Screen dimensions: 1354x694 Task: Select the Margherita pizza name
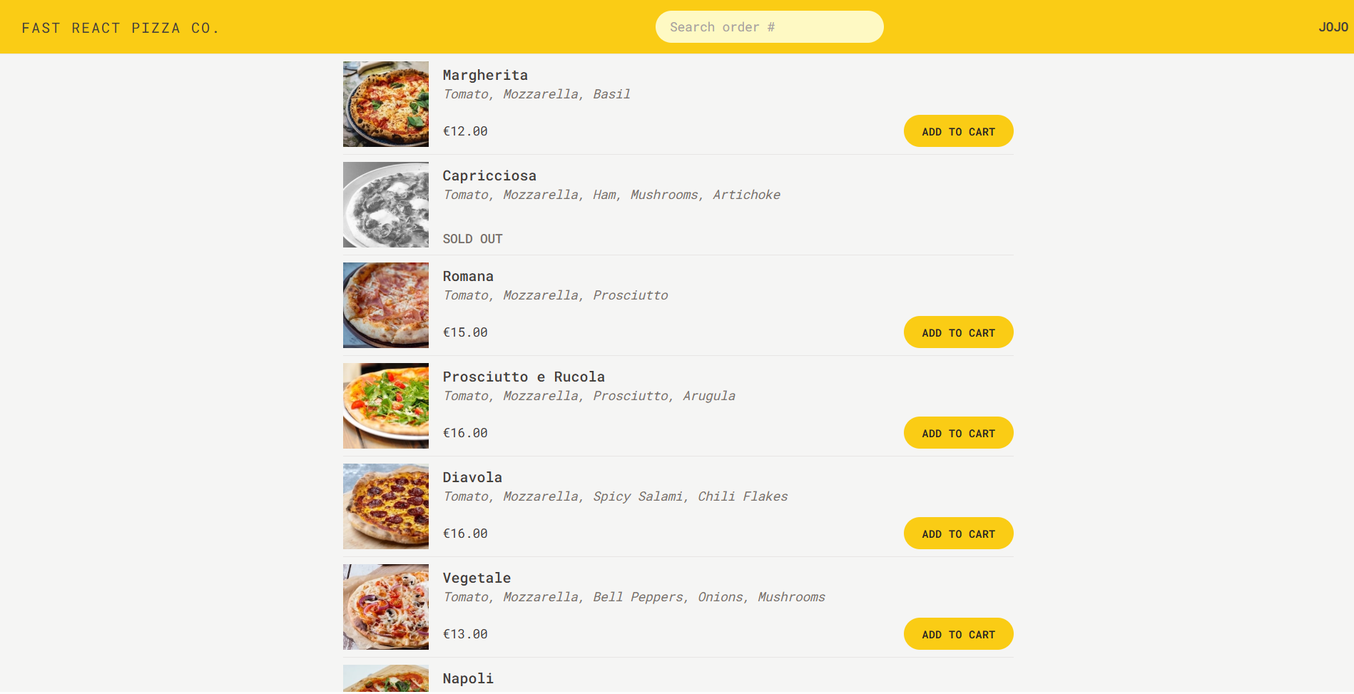coord(486,74)
